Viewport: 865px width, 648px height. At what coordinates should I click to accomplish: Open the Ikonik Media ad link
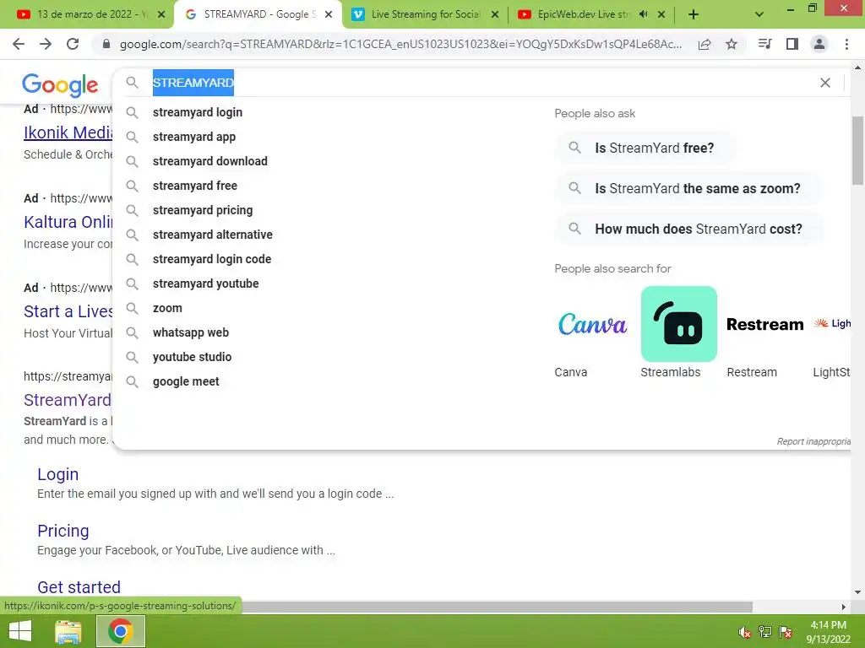[68, 132]
